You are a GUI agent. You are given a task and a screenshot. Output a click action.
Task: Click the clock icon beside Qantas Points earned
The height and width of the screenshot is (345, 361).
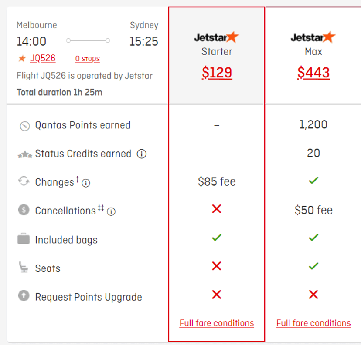coord(25,125)
